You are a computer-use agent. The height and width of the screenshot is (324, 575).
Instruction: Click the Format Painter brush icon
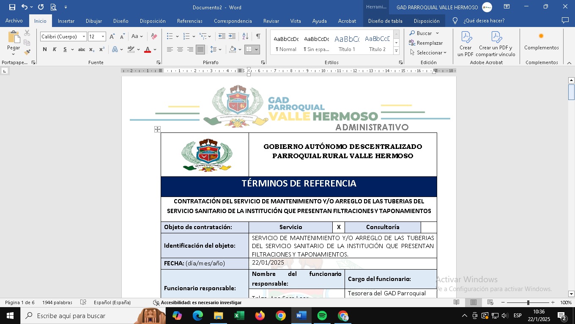pyautogui.click(x=27, y=52)
